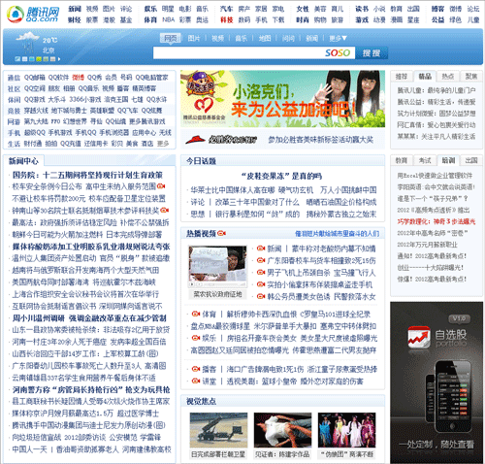The height and width of the screenshot is (464, 485).
Task: Click the 新闻中心 section header
Action: click(23, 161)
